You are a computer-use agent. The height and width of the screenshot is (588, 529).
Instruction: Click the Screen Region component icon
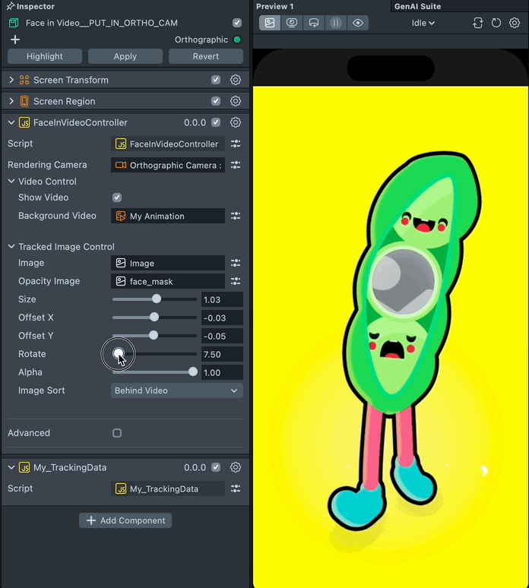(x=24, y=101)
